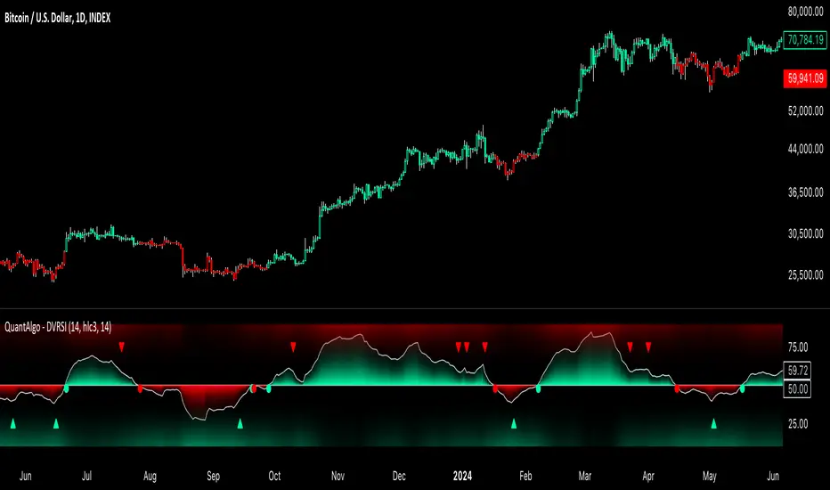
Task: Select the 59.72 DVRSI value label
Action: tap(797, 371)
